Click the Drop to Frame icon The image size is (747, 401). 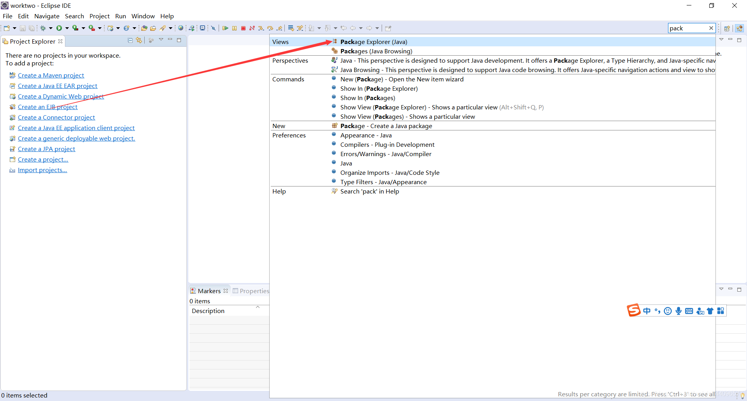[291, 28]
